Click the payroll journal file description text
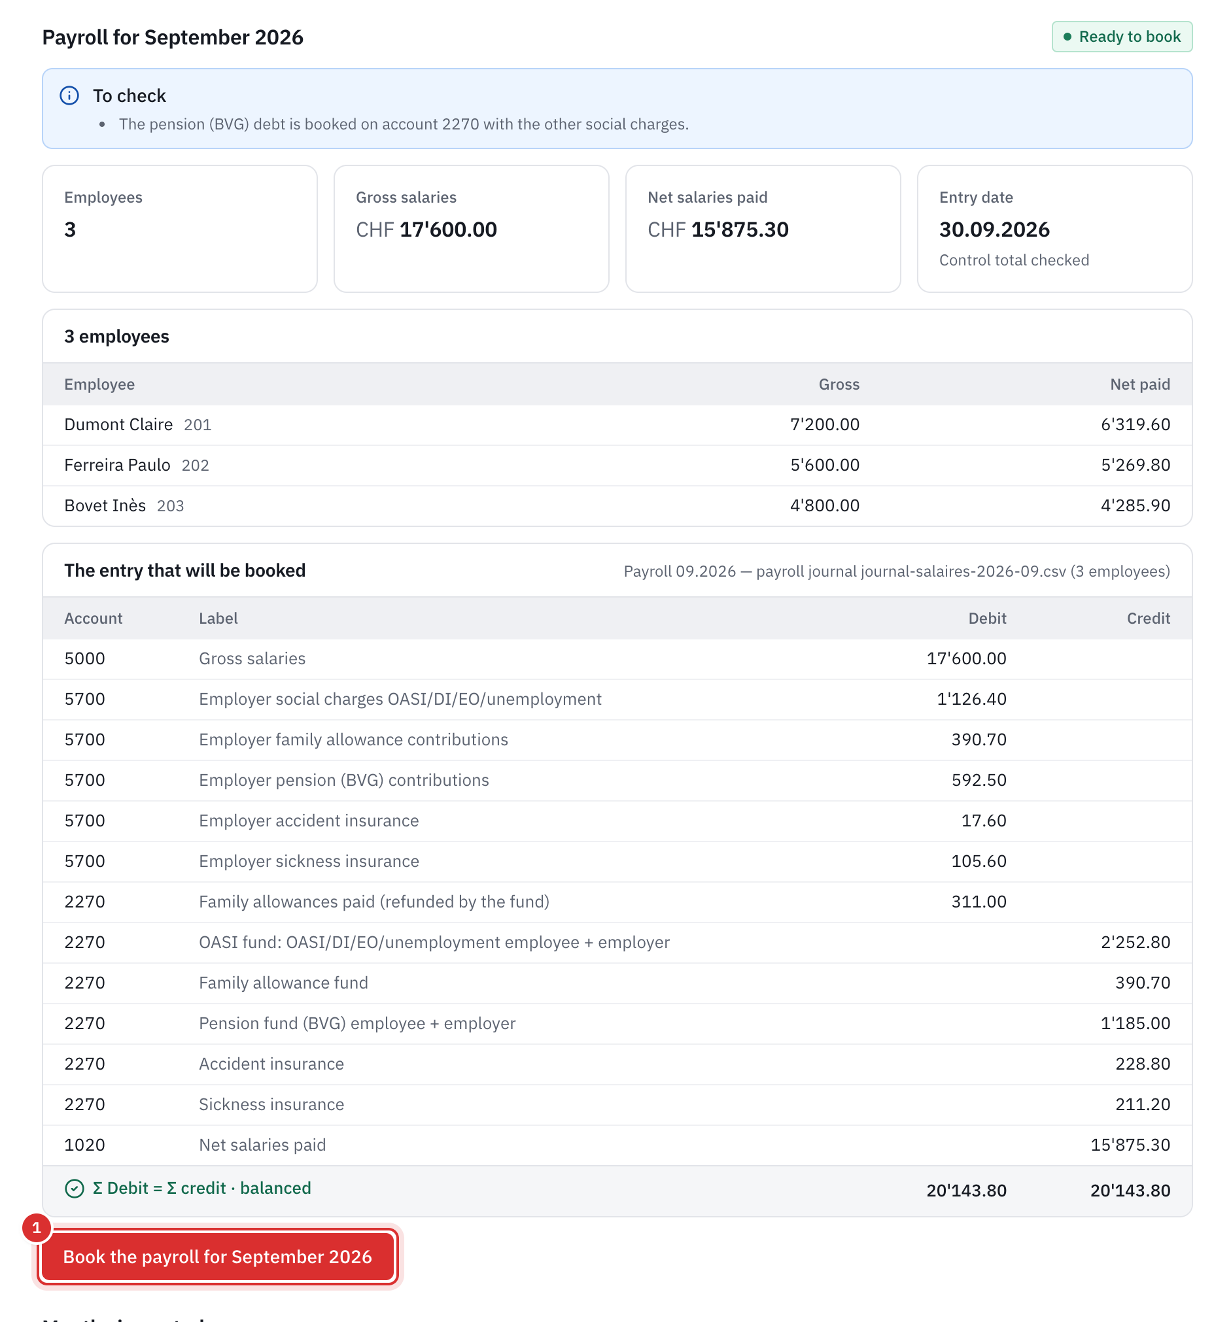1214x1322 pixels. (x=897, y=571)
